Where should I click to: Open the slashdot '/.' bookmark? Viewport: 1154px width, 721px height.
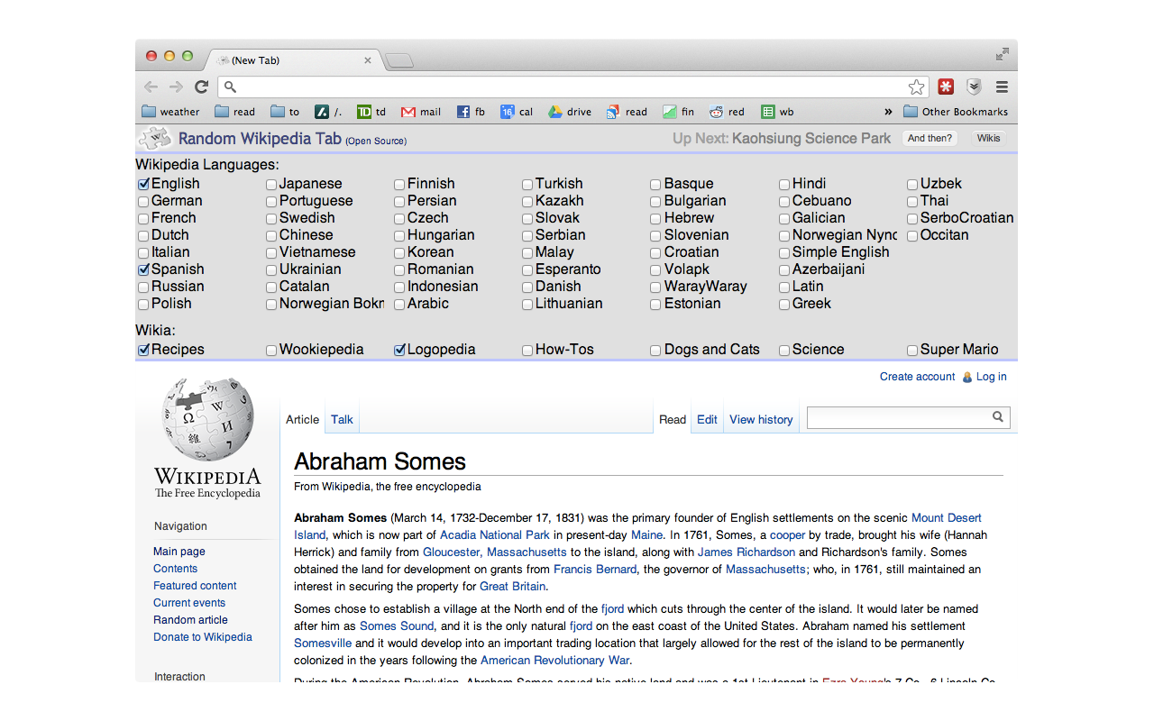(x=328, y=112)
